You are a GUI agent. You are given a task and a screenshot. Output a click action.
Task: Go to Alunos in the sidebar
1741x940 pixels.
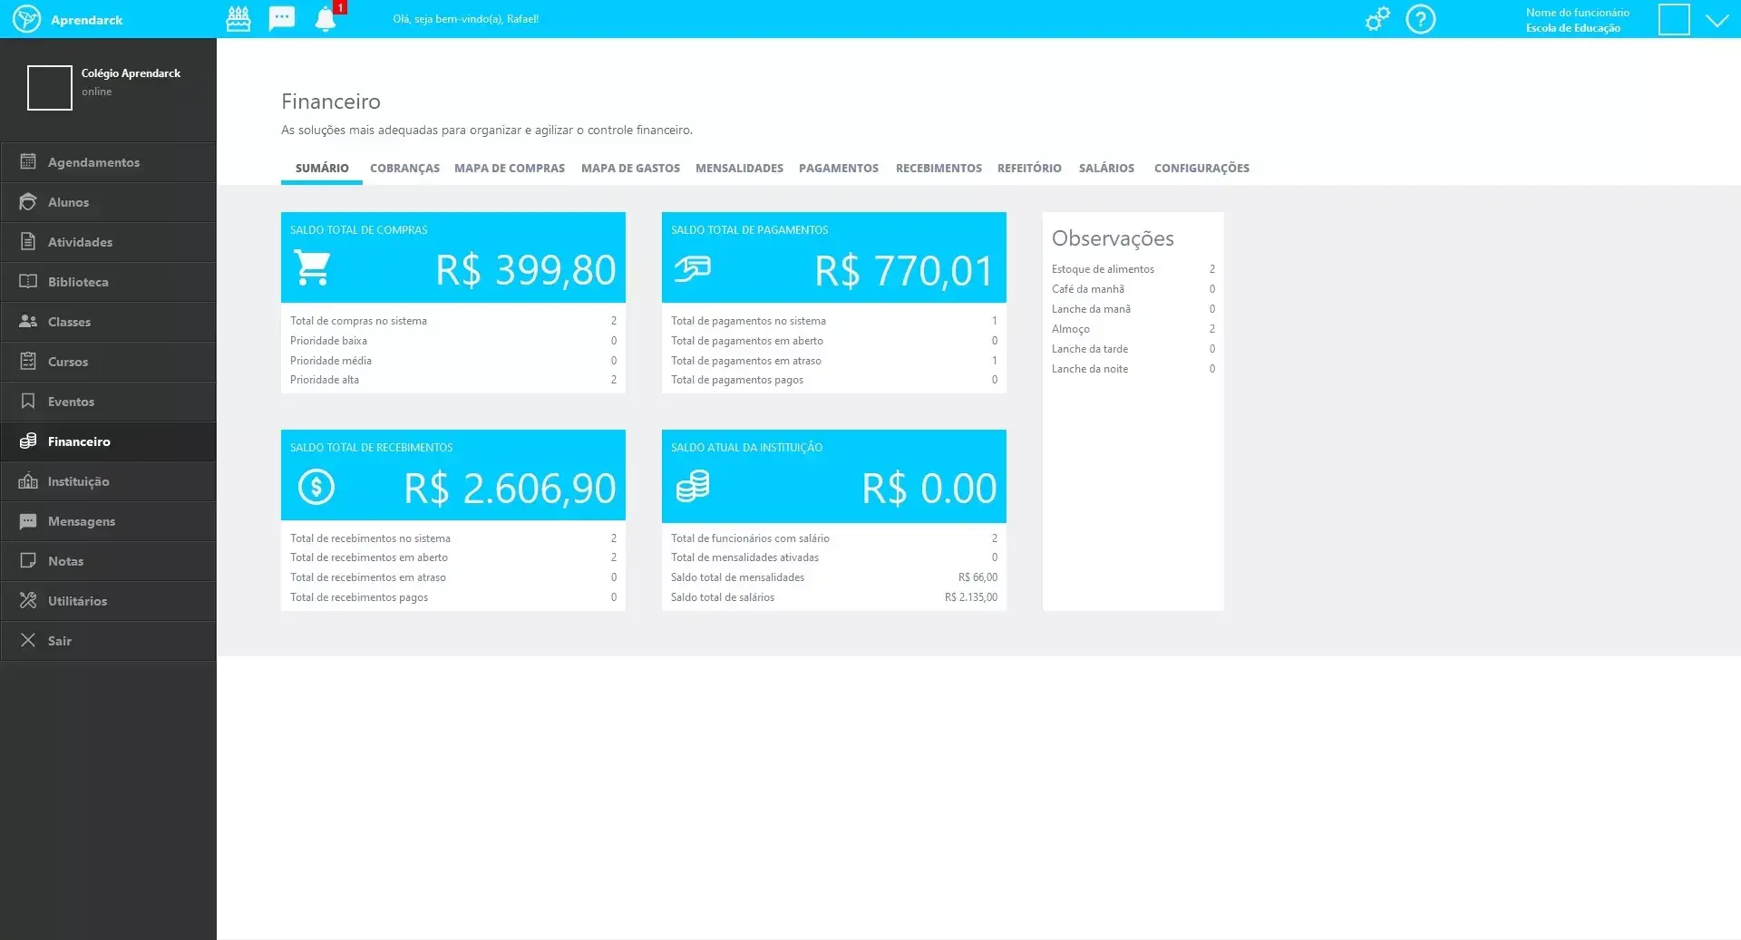109,202
